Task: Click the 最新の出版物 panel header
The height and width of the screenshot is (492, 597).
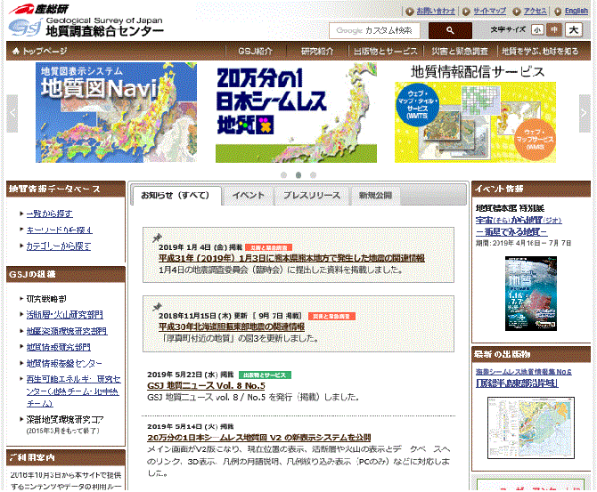Action: pos(531,354)
